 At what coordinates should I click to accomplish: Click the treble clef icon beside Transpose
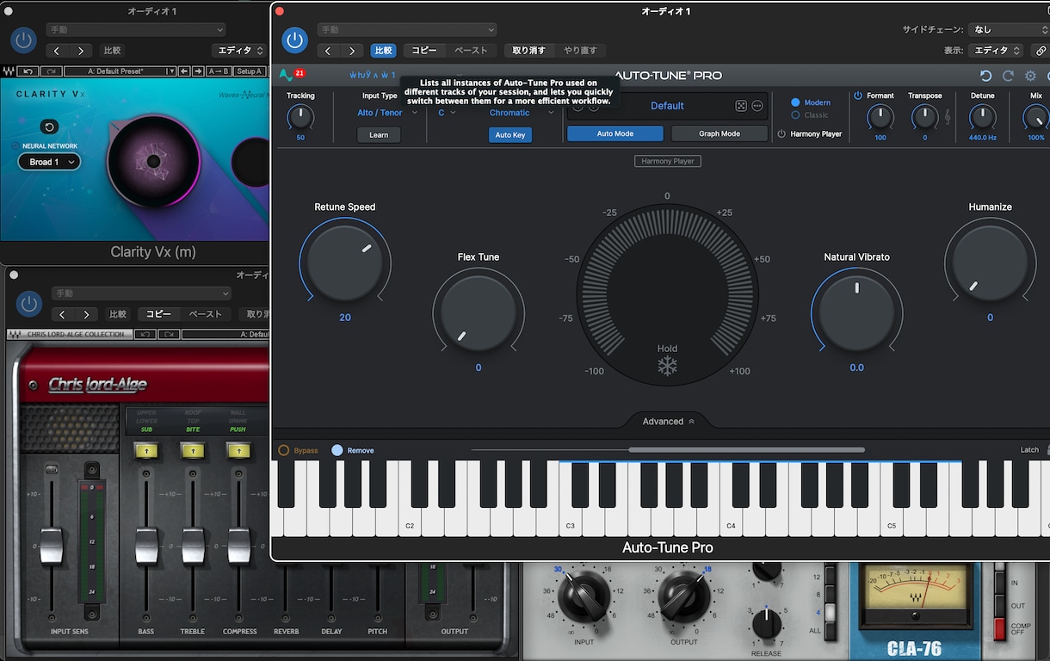click(948, 116)
